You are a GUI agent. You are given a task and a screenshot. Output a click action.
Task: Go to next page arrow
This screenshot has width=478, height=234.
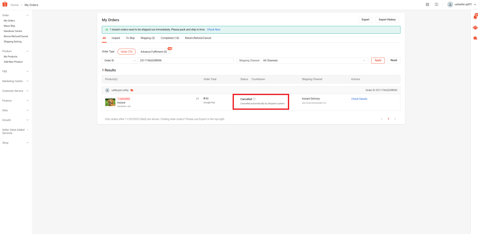click(x=395, y=119)
